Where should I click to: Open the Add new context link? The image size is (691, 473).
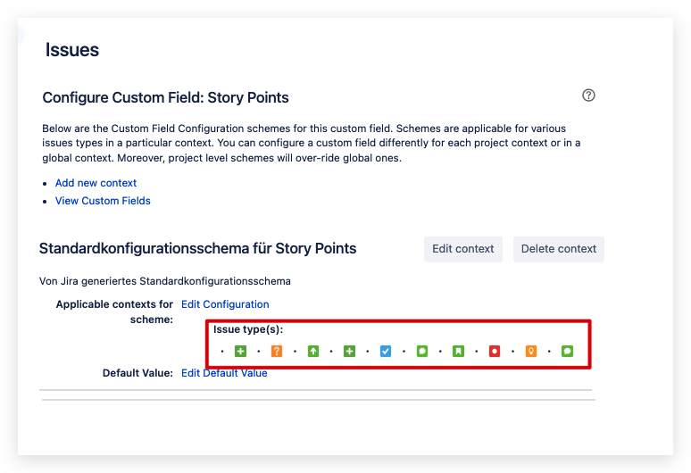(x=96, y=183)
